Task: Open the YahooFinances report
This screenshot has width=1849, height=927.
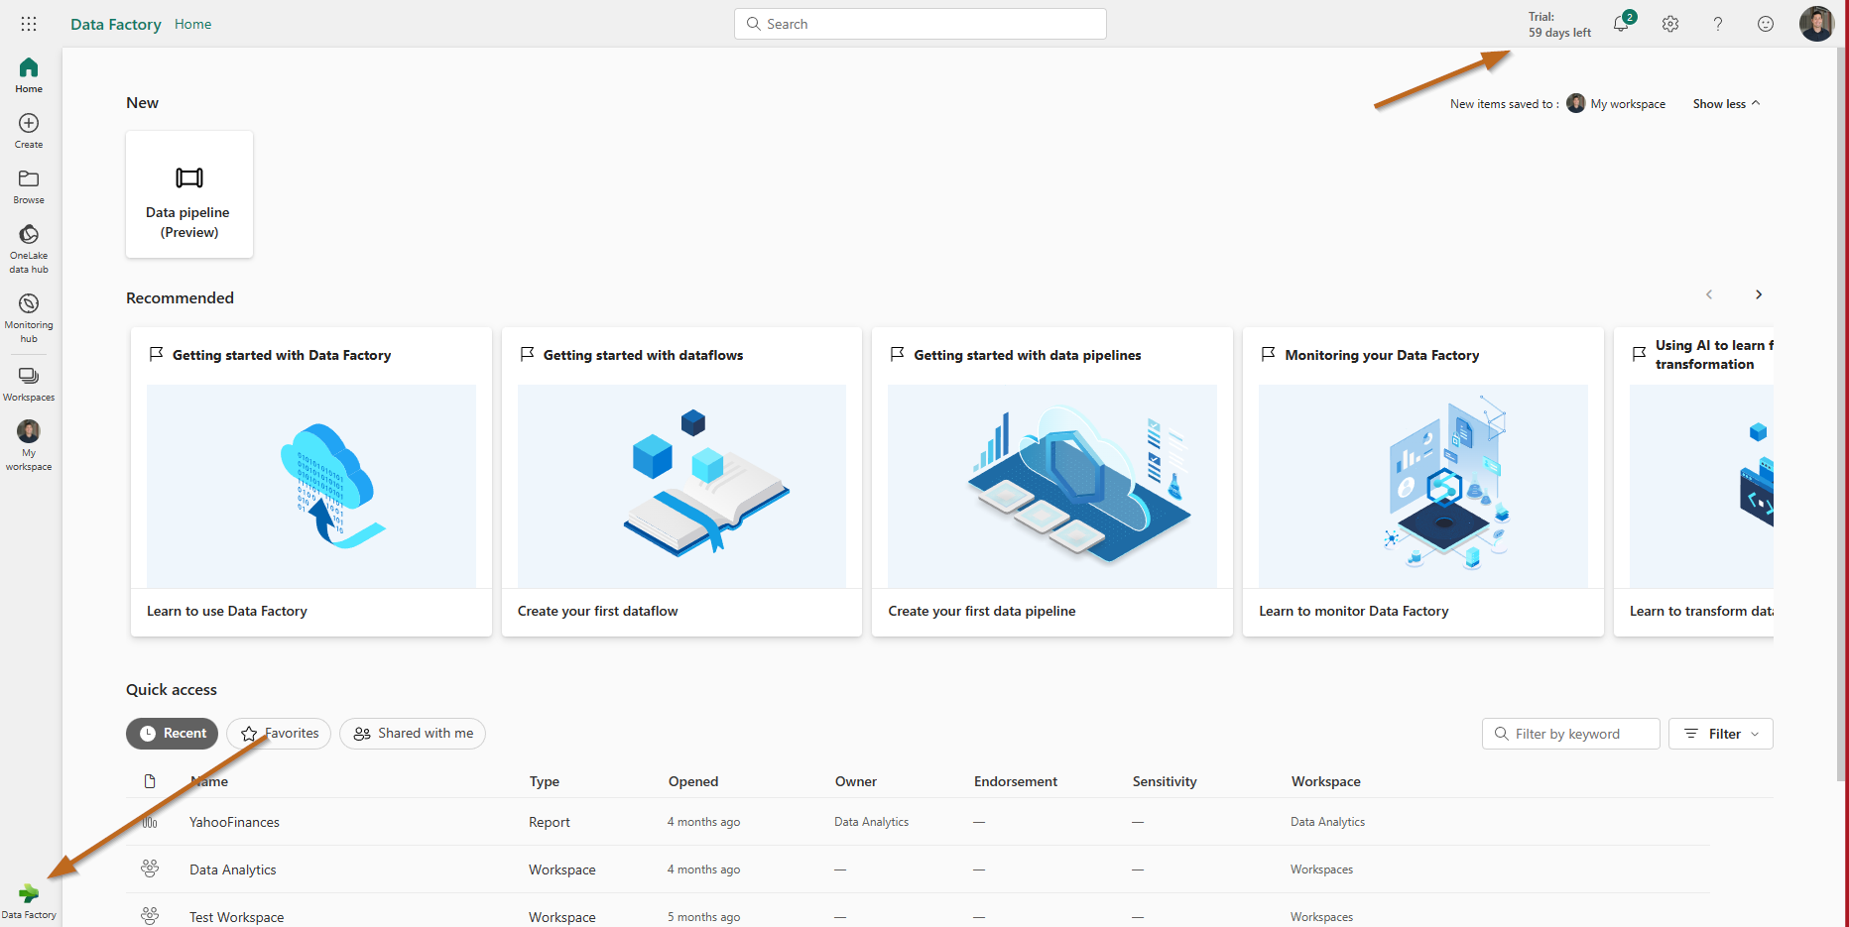Action: [234, 822]
